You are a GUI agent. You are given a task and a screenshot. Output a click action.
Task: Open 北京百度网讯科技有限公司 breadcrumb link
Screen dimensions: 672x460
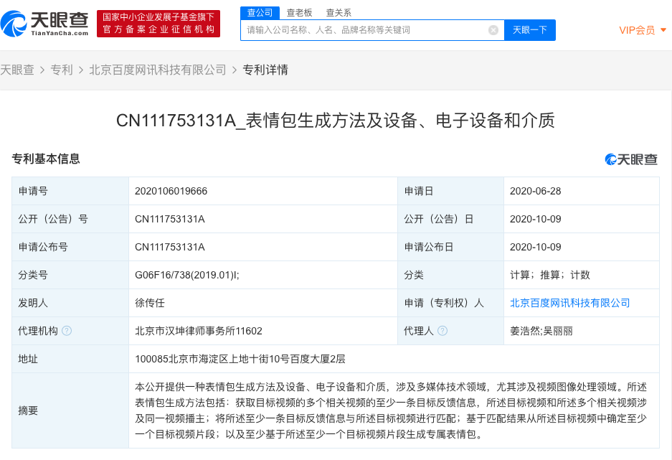pyautogui.click(x=158, y=70)
